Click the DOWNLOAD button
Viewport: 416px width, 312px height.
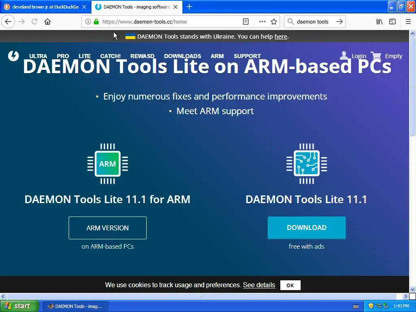click(306, 227)
